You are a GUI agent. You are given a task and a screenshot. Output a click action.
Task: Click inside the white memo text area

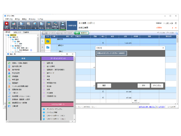(130, 69)
